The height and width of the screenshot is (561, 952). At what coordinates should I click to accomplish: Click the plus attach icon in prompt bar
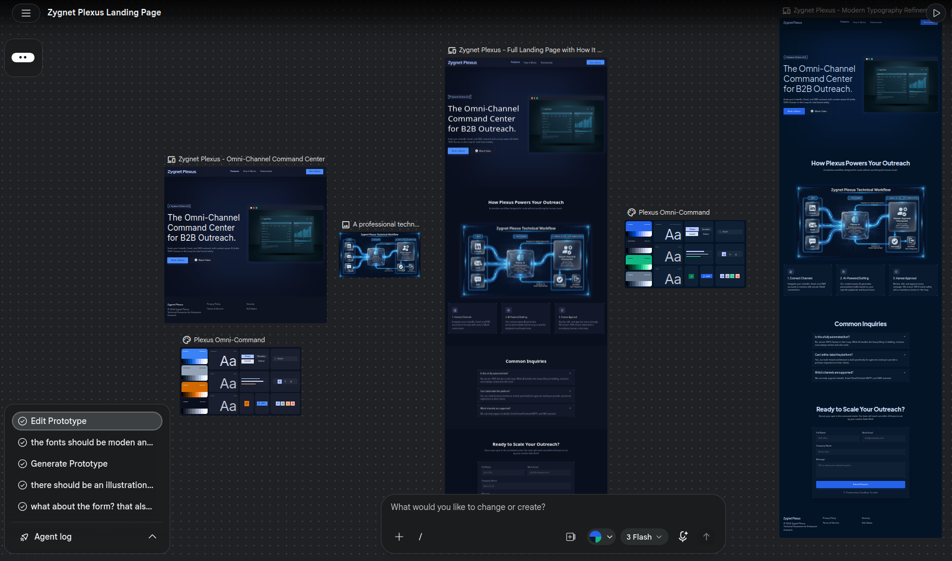pos(399,537)
